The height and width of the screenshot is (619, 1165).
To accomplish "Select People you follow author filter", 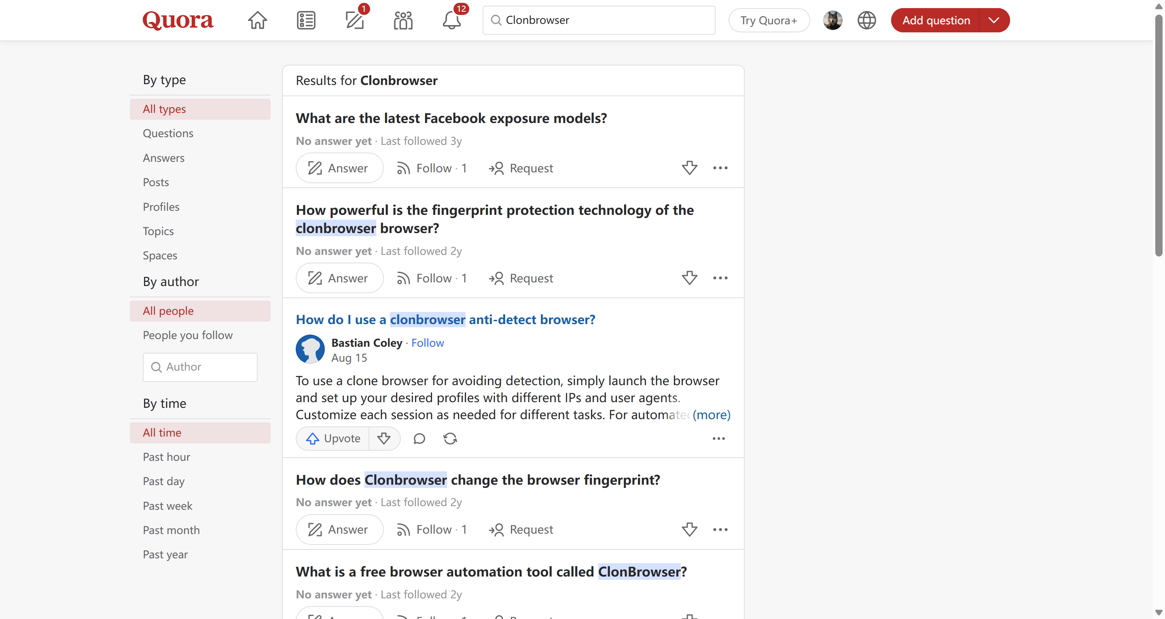I will coord(188,335).
